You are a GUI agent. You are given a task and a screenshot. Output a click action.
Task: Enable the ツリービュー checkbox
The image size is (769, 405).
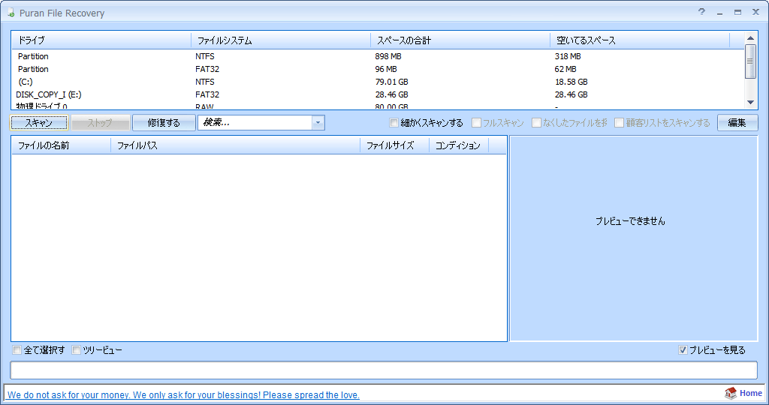[77, 350]
